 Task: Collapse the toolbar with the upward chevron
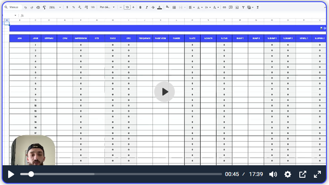(325, 7)
